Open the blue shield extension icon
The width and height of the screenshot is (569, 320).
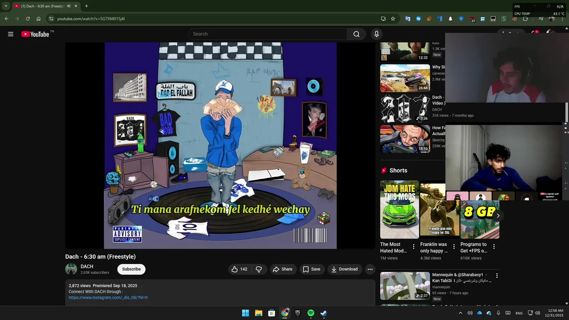pyautogui.click(x=461, y=19)
